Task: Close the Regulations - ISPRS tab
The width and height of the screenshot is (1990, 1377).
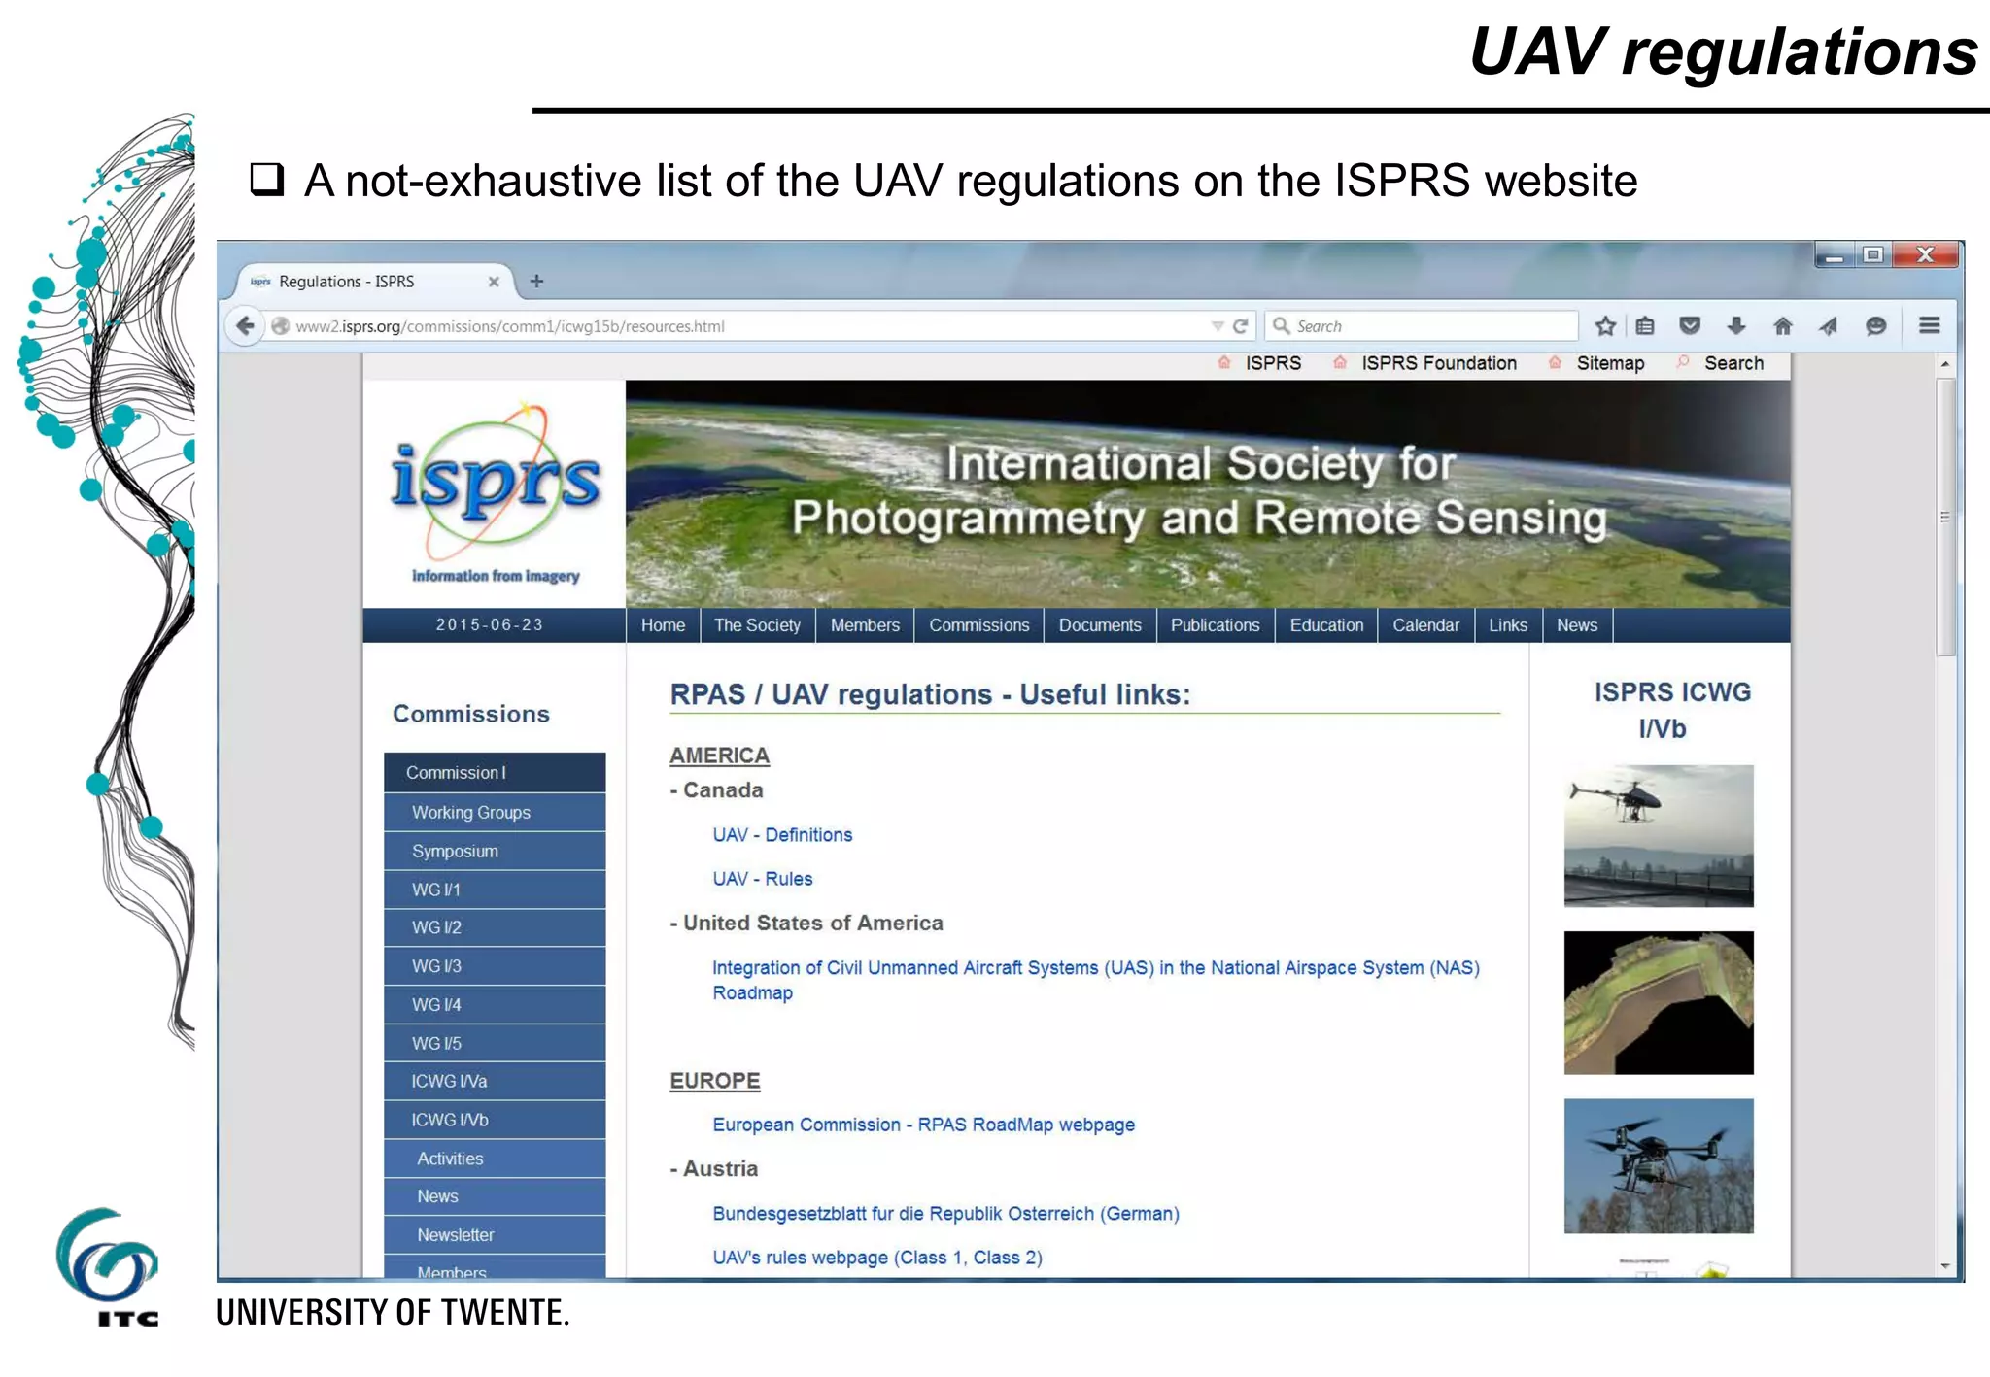Action: 494,282
